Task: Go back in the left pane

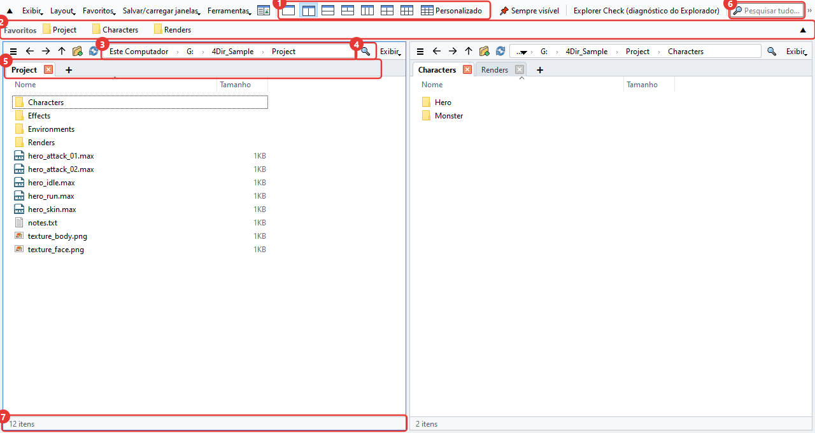Action: pyautogui.click(x=30, y=52)
